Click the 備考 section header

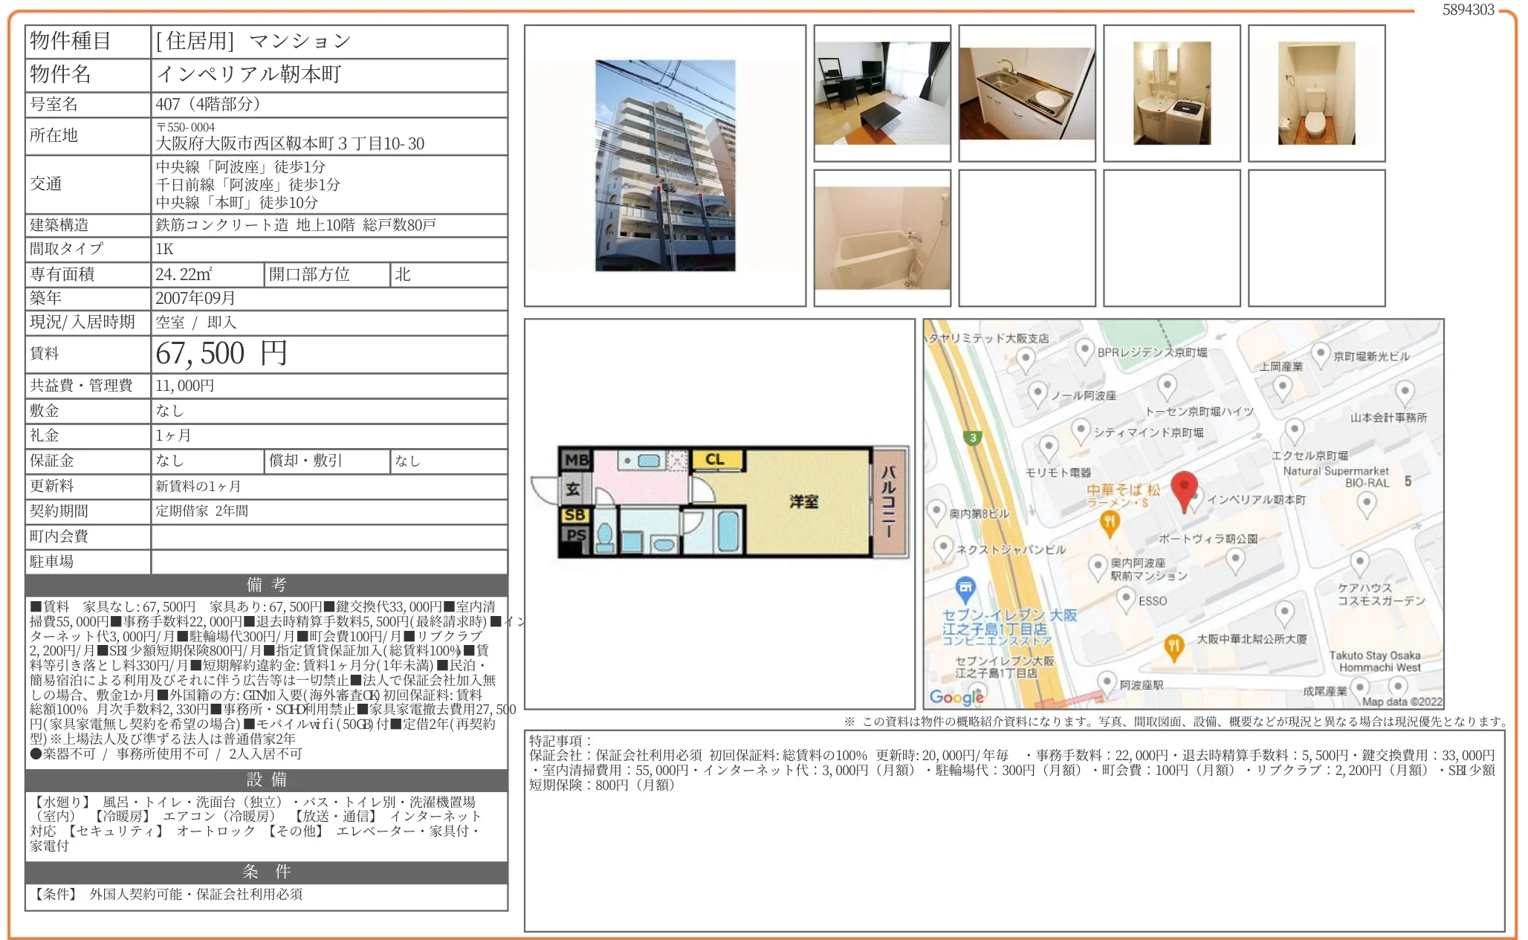pos(266,584)
